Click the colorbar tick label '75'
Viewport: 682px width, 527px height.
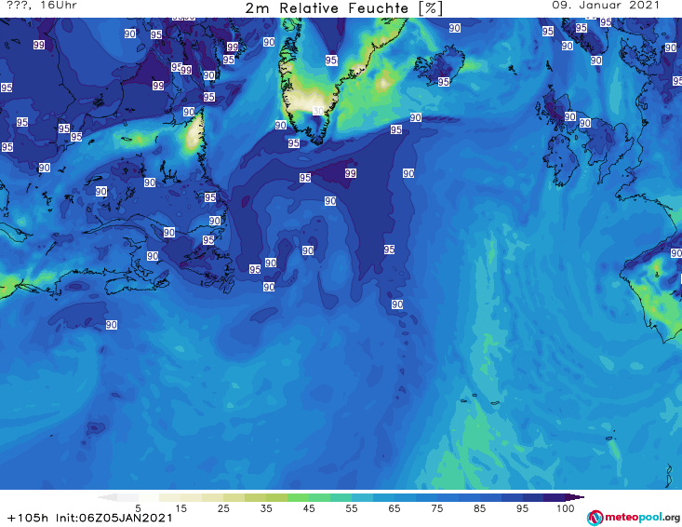click(x=437, y=508)
